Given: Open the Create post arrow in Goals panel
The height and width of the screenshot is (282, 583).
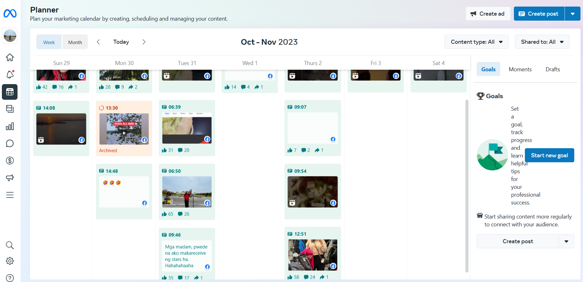Looking at the screenshot, I should click(x=566, y=241).
